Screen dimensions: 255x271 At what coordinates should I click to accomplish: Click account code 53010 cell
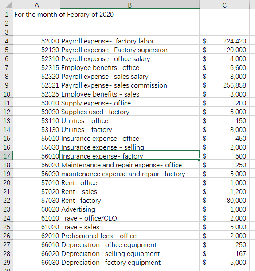pyautogui.click(x=36, y=103)
